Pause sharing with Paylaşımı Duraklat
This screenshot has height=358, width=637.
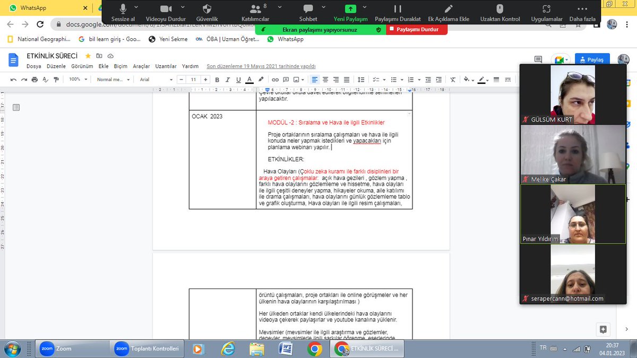[398, 13]
